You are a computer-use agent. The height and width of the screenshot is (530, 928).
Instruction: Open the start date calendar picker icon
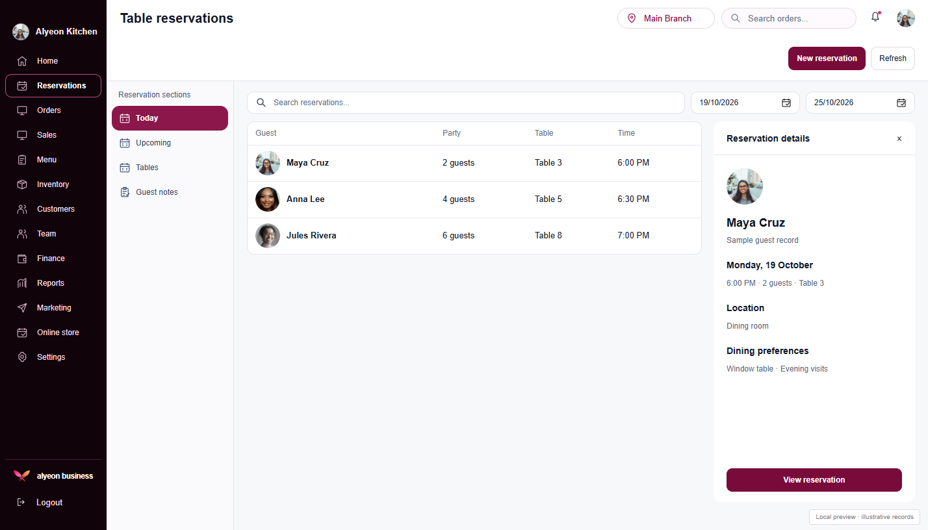(x=786, y=103)
